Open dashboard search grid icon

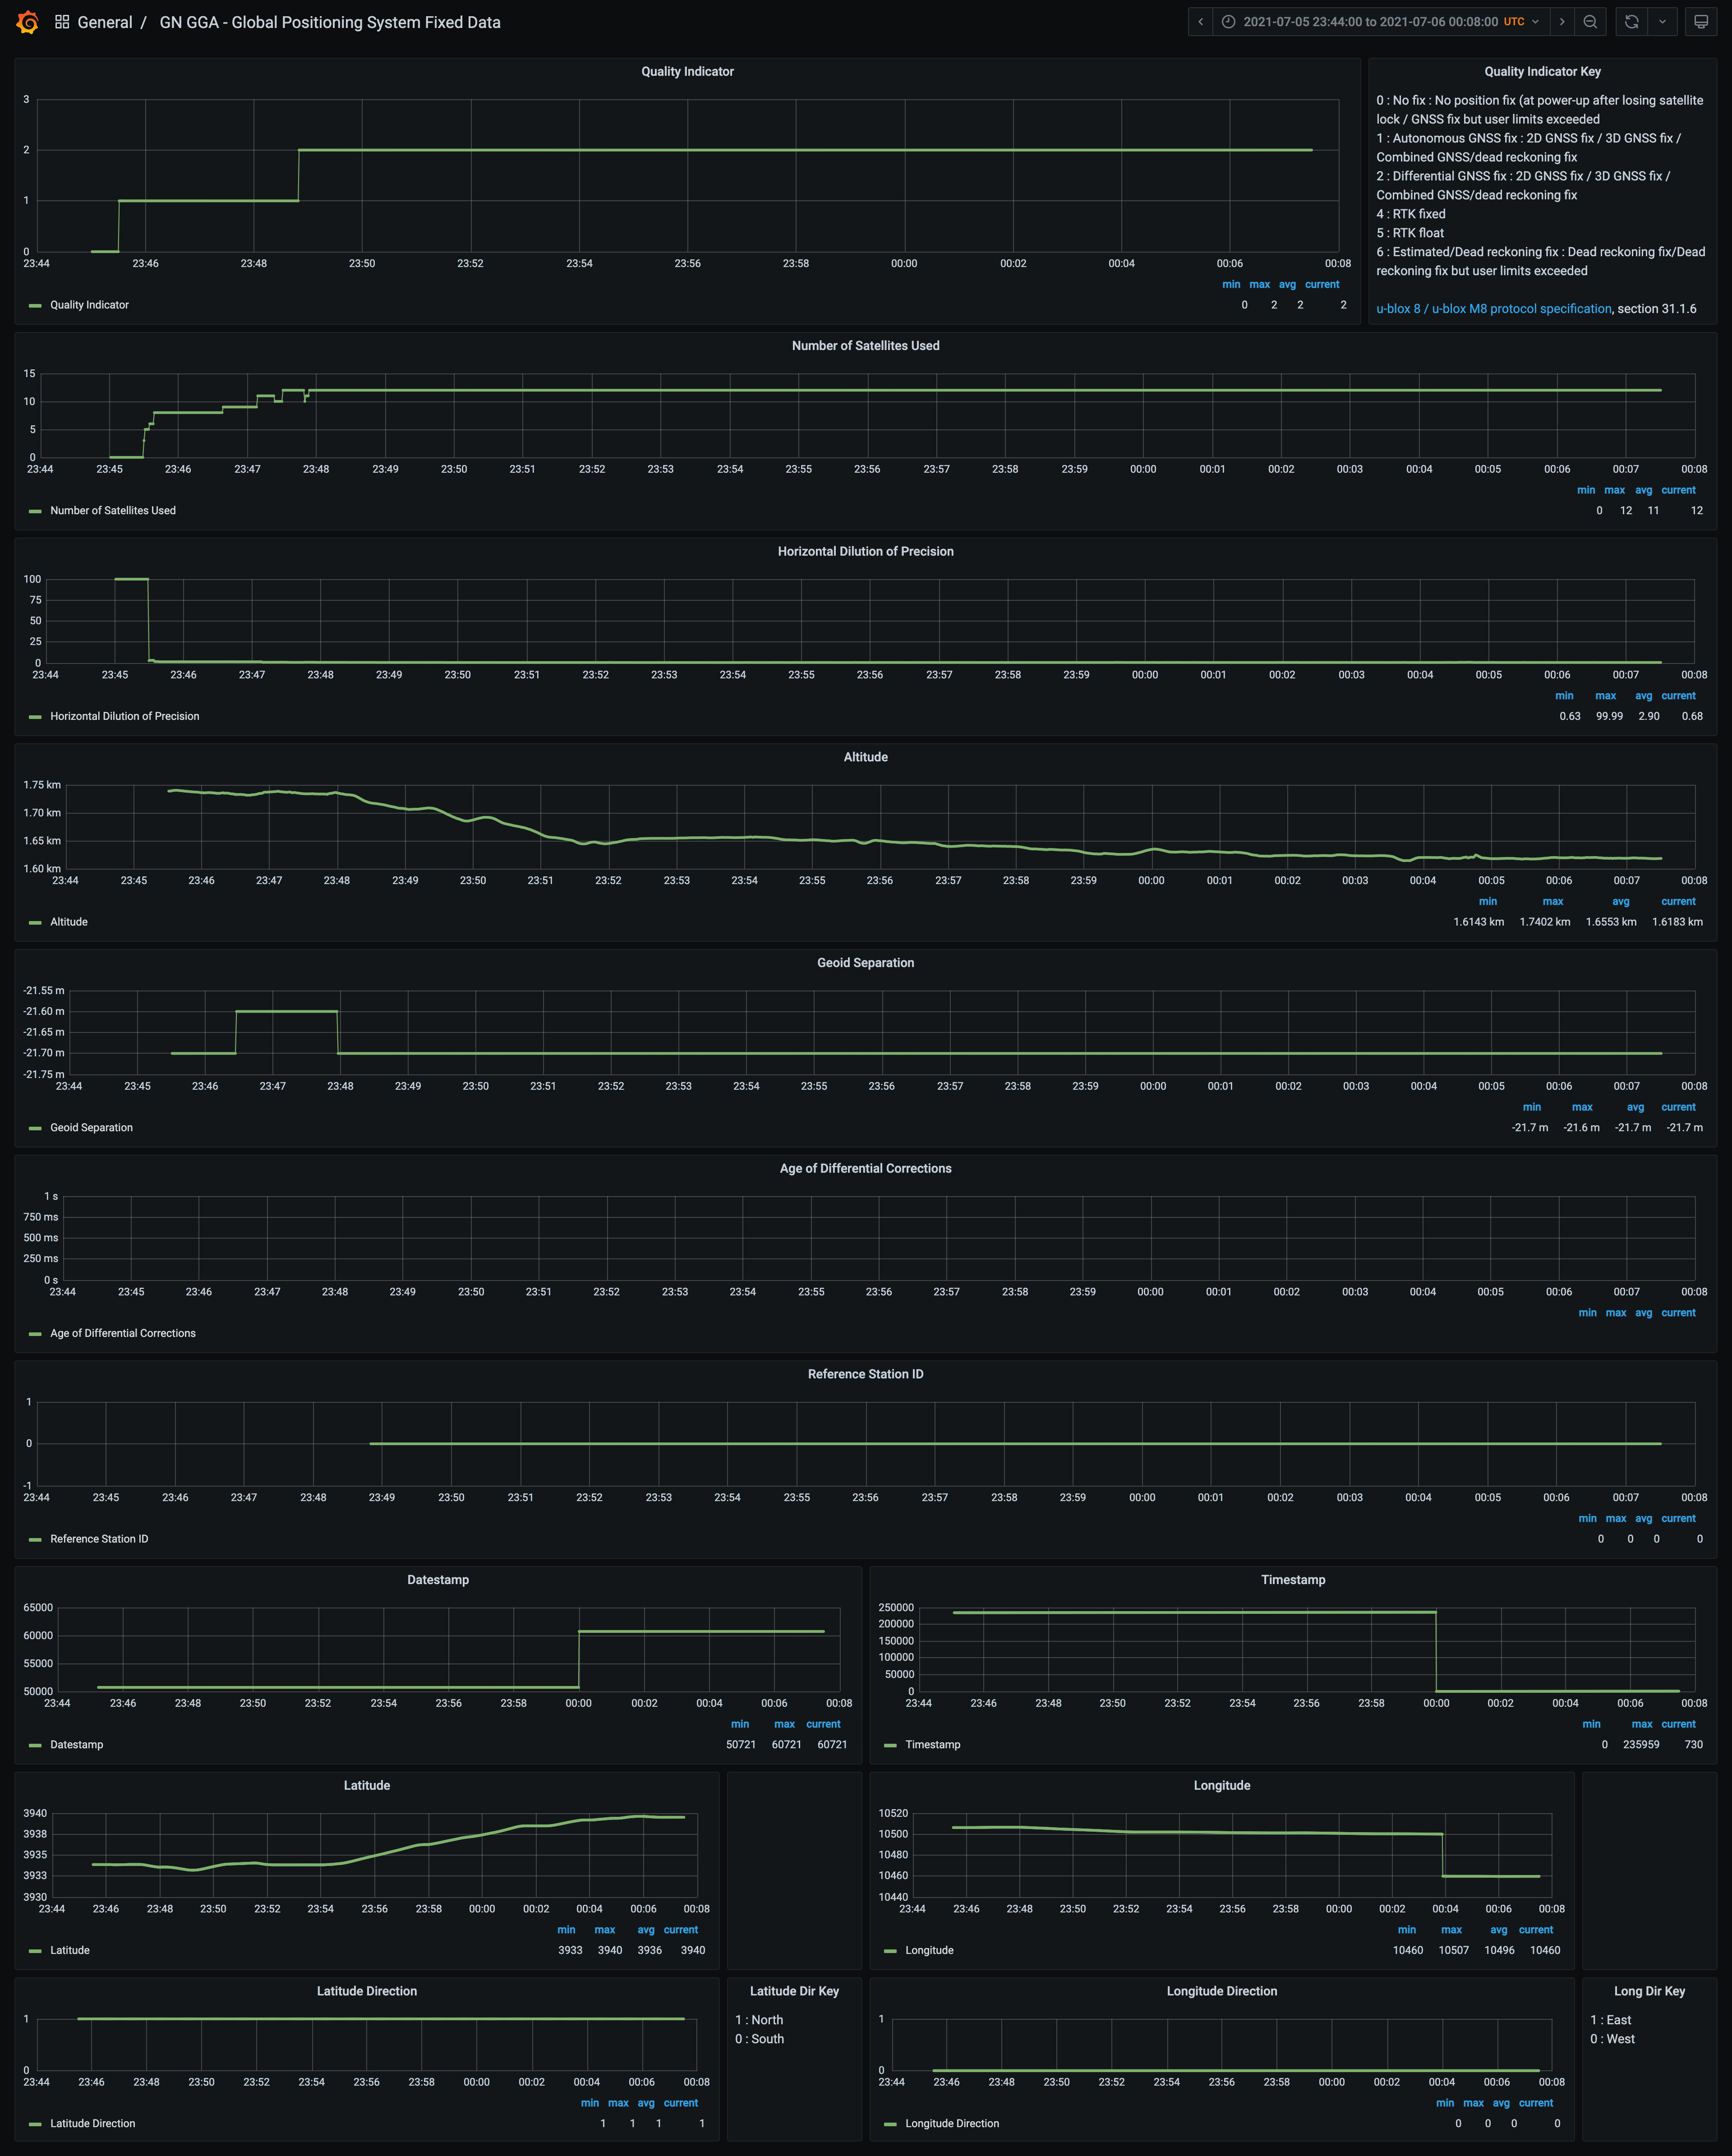point(62,22)
